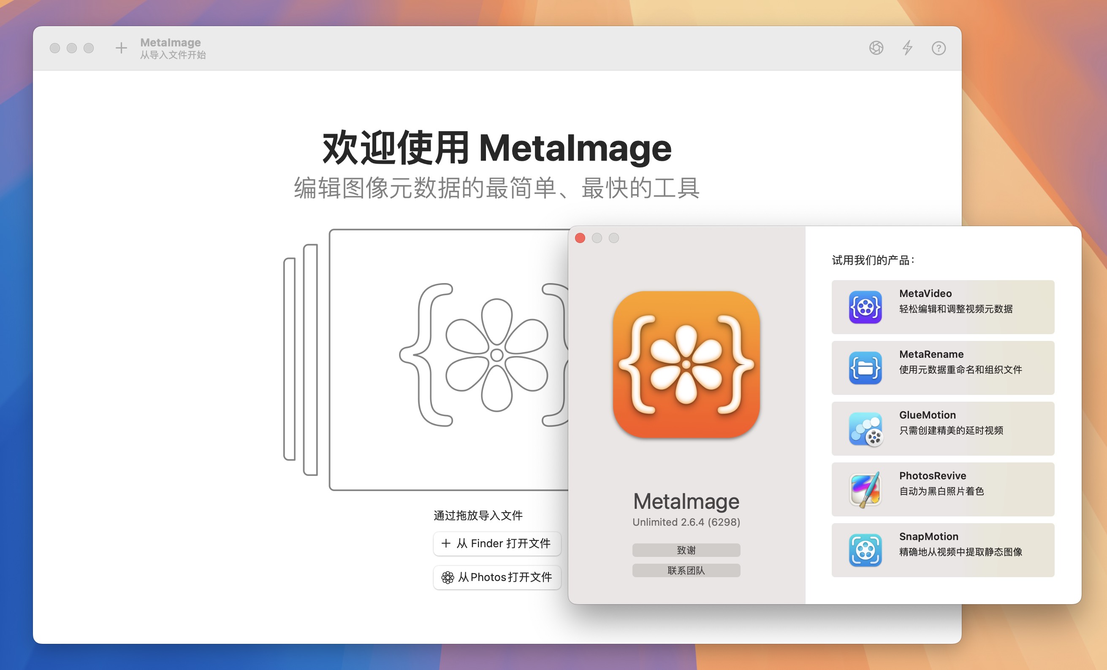
Task: Click 从Photos打开文件 button
Action: (x=497, y=577)
